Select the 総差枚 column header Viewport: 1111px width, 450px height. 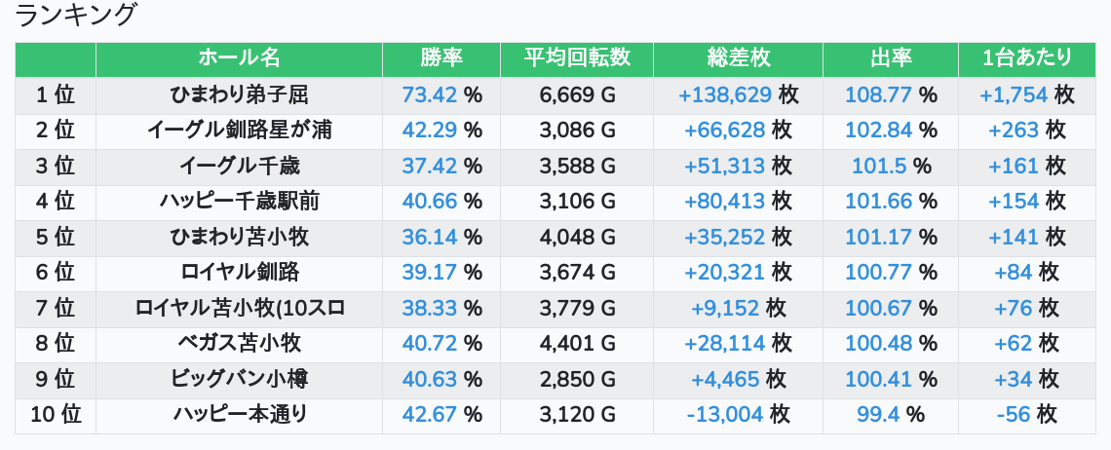click(738, 58)
